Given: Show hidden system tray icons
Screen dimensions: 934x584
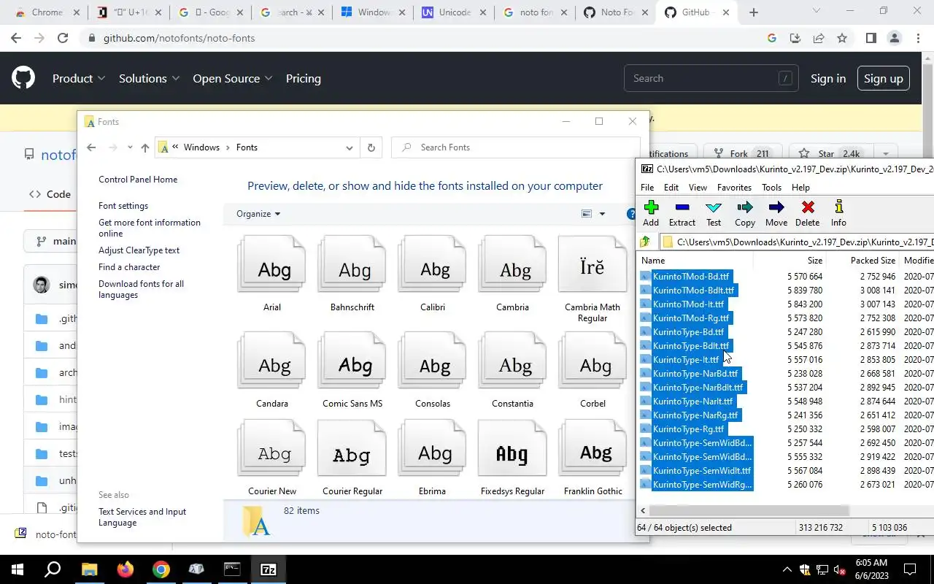Looking at the screenshot, I should coord(787,569).
